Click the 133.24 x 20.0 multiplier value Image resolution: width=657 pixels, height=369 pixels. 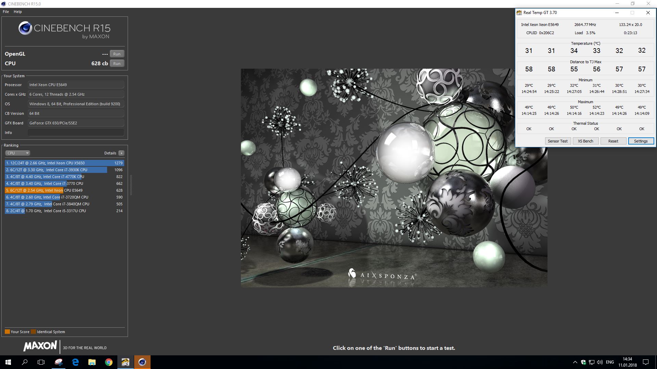630,25
